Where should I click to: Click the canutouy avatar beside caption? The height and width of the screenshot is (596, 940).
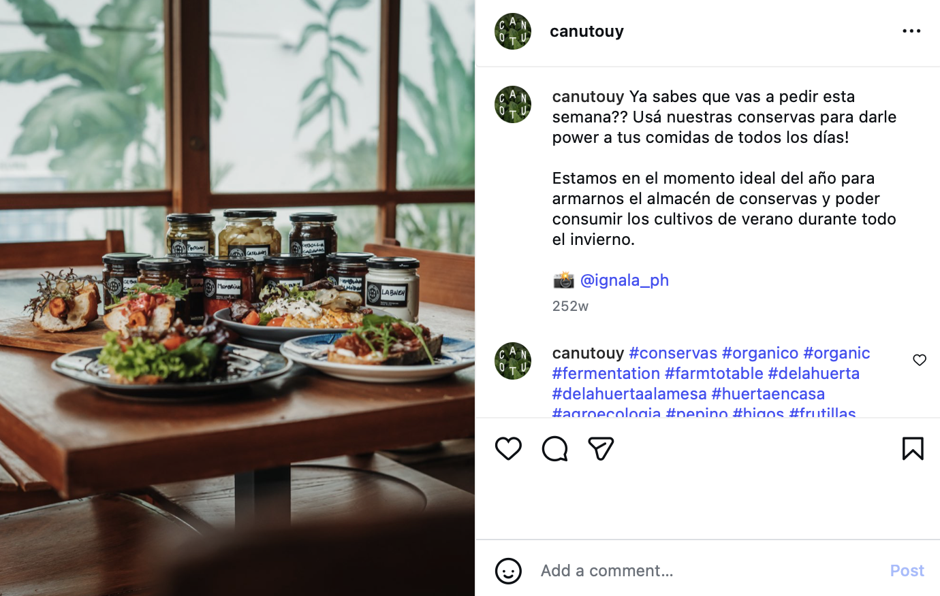[513, 104]
